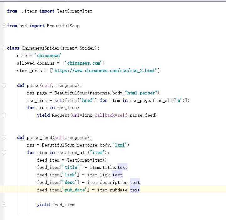Viewport: 226px width, 220px height.
Task: Click 'TestScrapyItem' in the items import line
Action: (x=74, y=11)
